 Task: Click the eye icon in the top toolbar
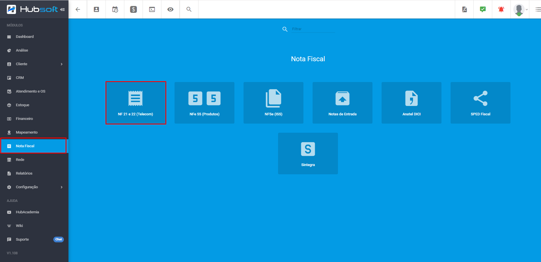point(170,9)
